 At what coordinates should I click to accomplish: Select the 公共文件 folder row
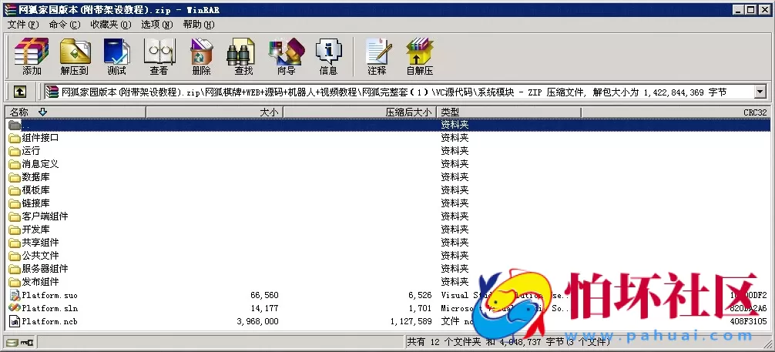(387, 256)
